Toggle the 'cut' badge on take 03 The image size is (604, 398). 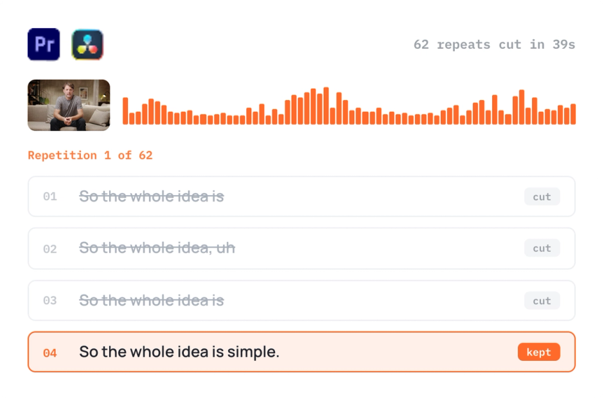tap(542, 300)
